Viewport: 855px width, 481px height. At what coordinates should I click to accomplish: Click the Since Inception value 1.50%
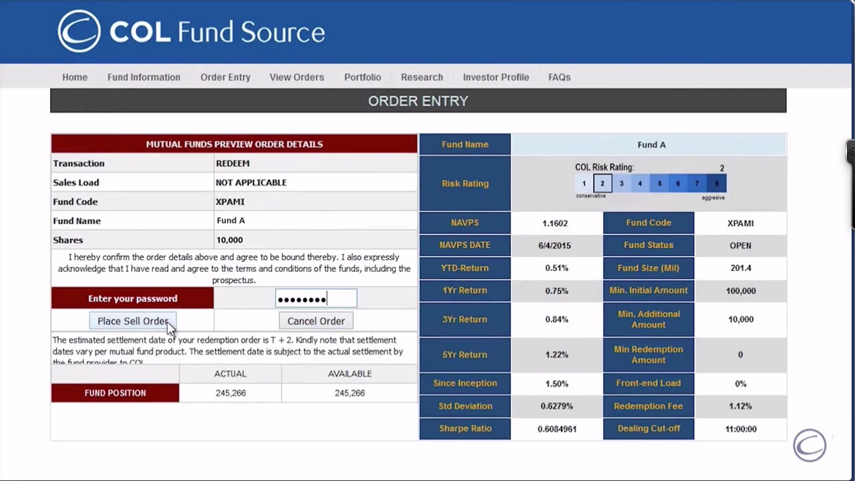(x=556, y=383)
